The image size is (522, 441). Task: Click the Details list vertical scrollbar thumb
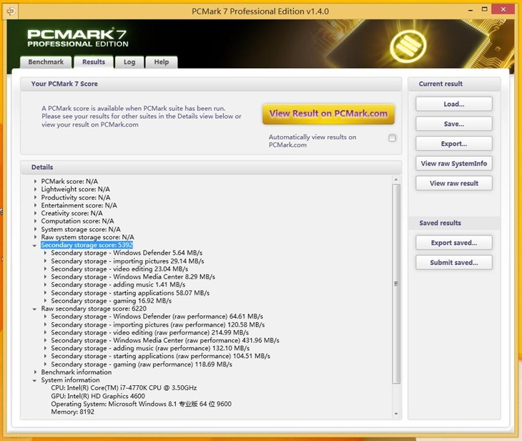click(x=396, y=283)
